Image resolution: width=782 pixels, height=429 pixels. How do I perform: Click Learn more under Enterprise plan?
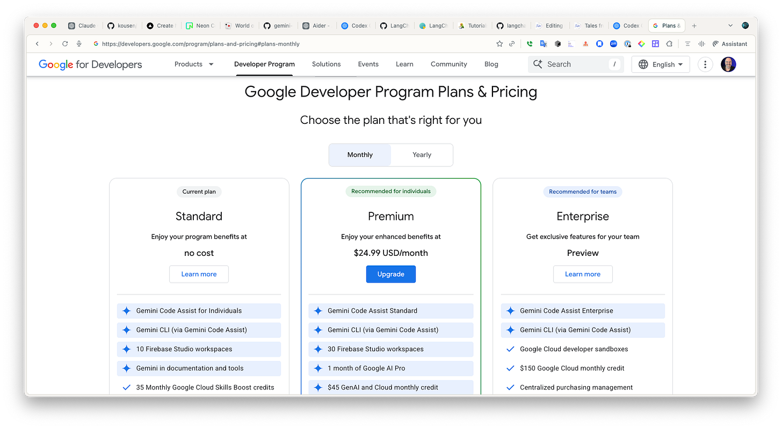point(583,274)
